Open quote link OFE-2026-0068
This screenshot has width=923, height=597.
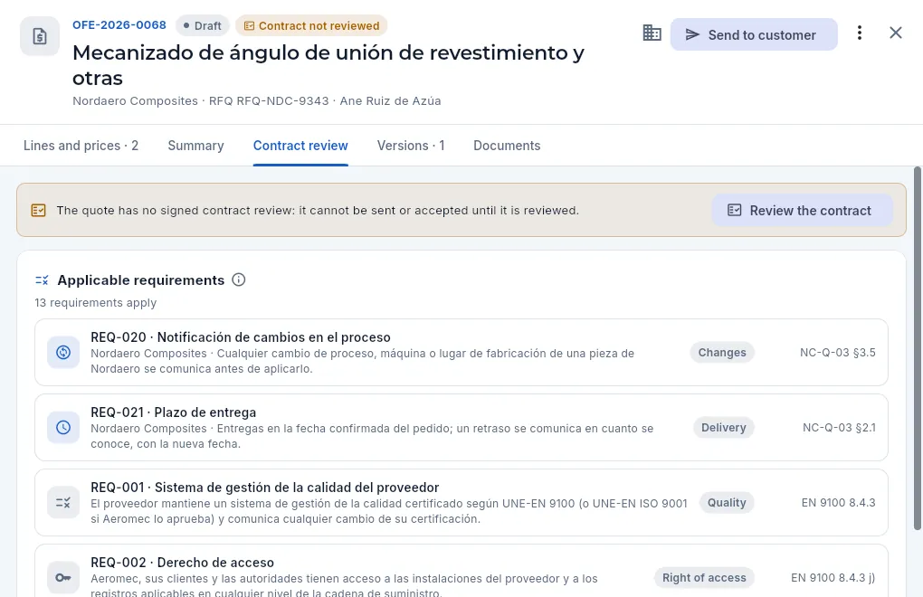tap(119, 25)
